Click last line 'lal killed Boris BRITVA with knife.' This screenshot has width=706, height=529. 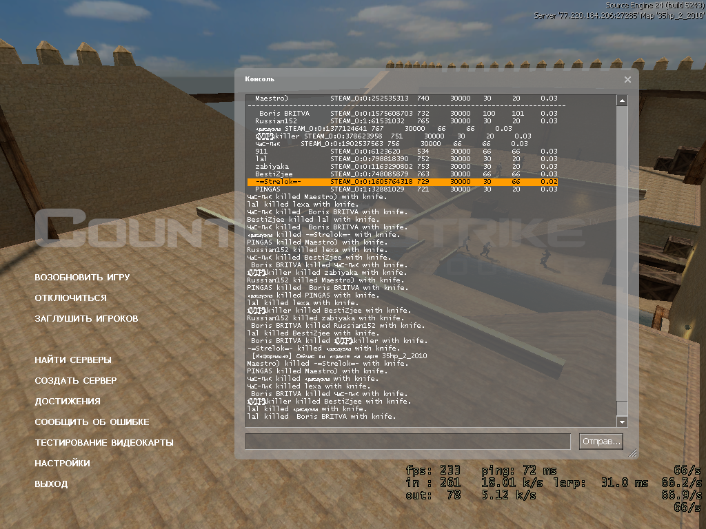(x=321, y=417)
